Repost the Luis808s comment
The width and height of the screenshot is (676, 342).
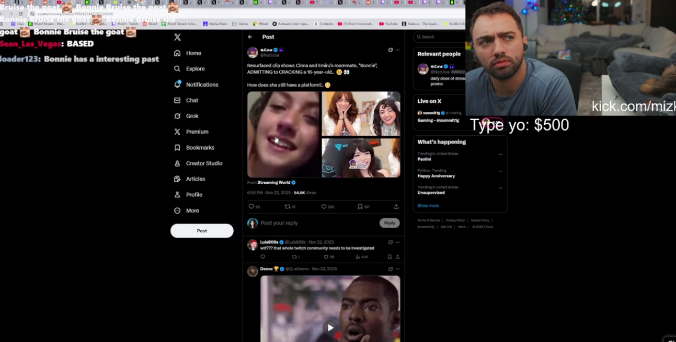pos(295,257)
